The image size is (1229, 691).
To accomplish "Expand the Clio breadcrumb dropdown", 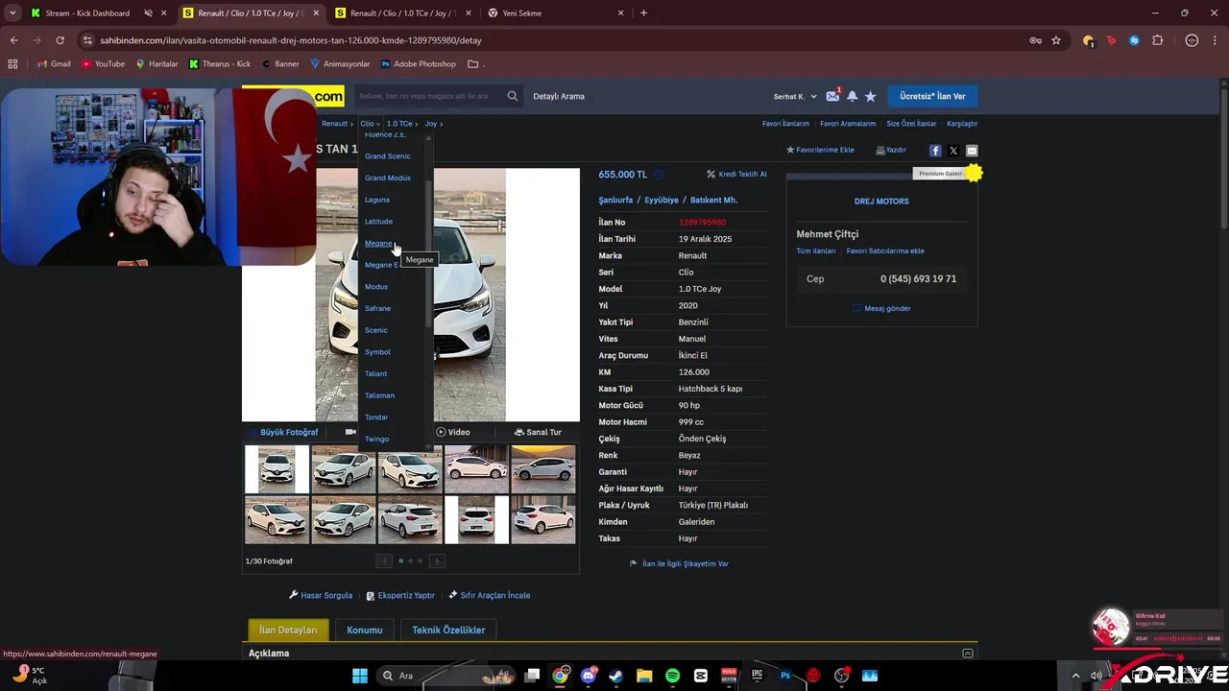I will [371, 124].
